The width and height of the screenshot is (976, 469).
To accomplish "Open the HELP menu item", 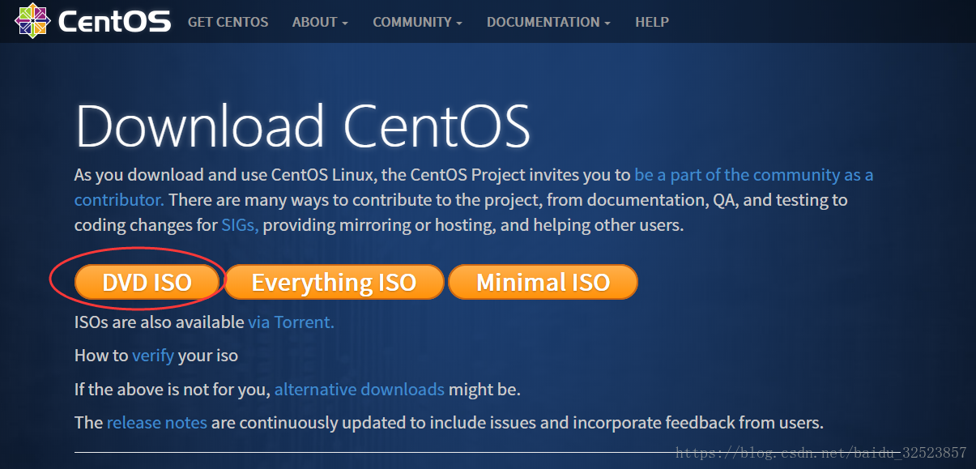I will point(652,22).
